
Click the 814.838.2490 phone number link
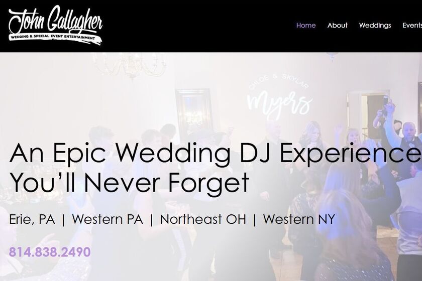[x=50, y=252]
